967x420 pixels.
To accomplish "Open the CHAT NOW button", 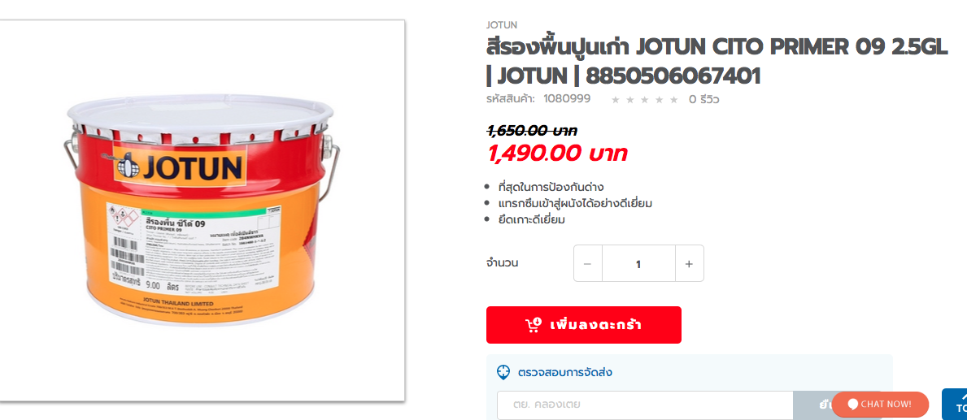I will 881,404.
